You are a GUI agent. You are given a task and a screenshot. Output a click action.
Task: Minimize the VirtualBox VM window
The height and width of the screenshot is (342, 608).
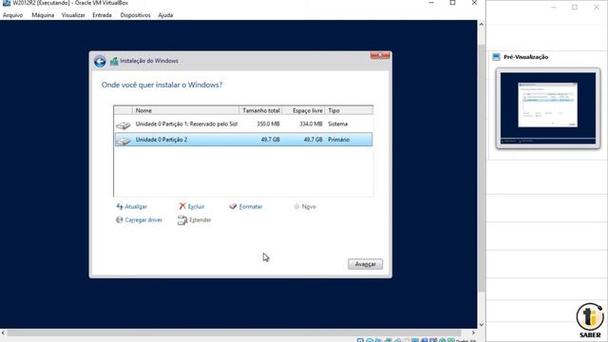[431, 3]
